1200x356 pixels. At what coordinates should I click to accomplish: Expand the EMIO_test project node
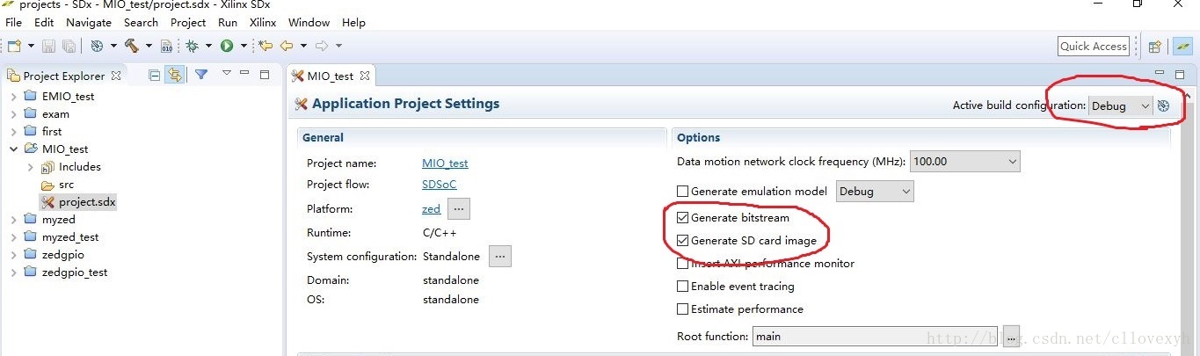(x=13, y=96)
